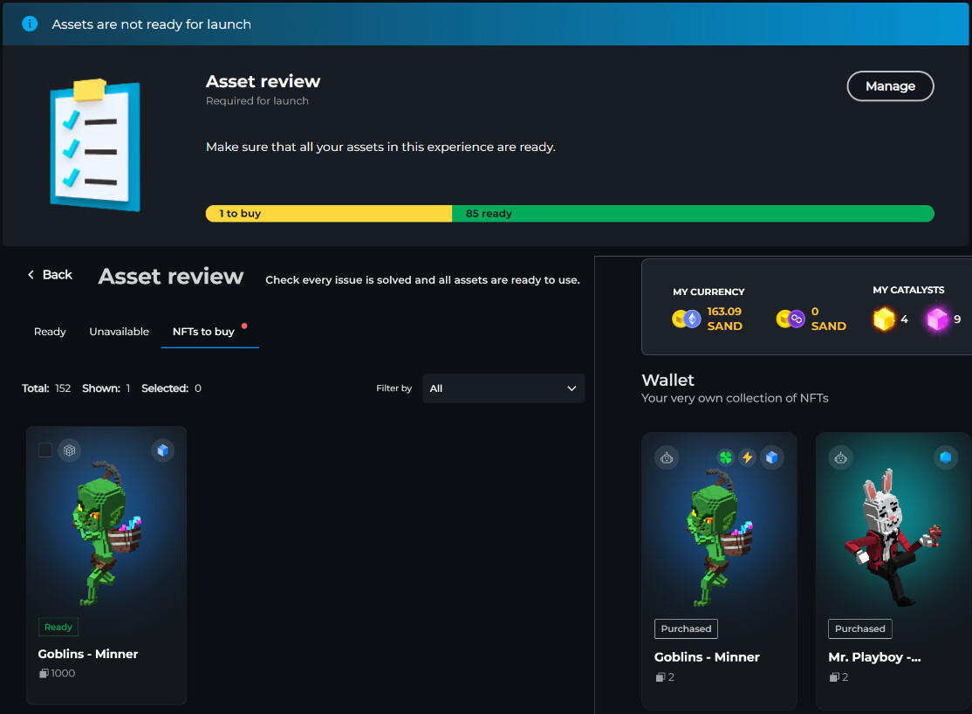
Task: Click the 0 SAND balance
Action: pyautogui.click(x=828, y=319)
